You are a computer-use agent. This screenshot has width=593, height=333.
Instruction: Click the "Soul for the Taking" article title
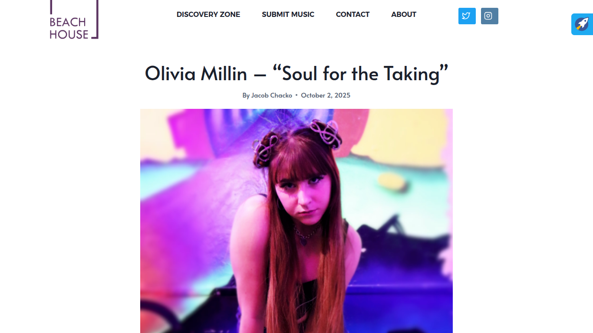pos(296,73)
